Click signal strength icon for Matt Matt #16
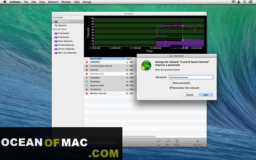The image size is (256, 160). point(127,74)
